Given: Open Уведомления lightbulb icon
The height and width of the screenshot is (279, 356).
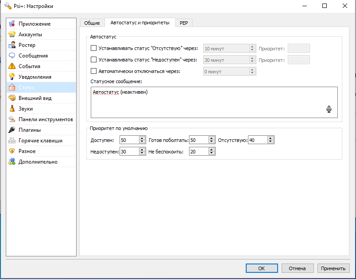Looking at the screenshot, I should [x=12, y=77].
